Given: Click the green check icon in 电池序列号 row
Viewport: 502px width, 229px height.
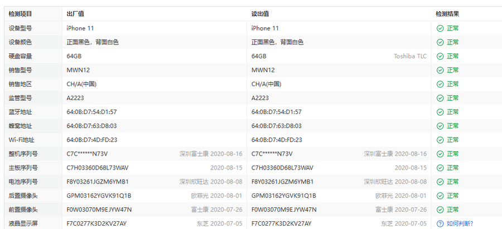Looking at the screenshot, I should tap(440, 182).
